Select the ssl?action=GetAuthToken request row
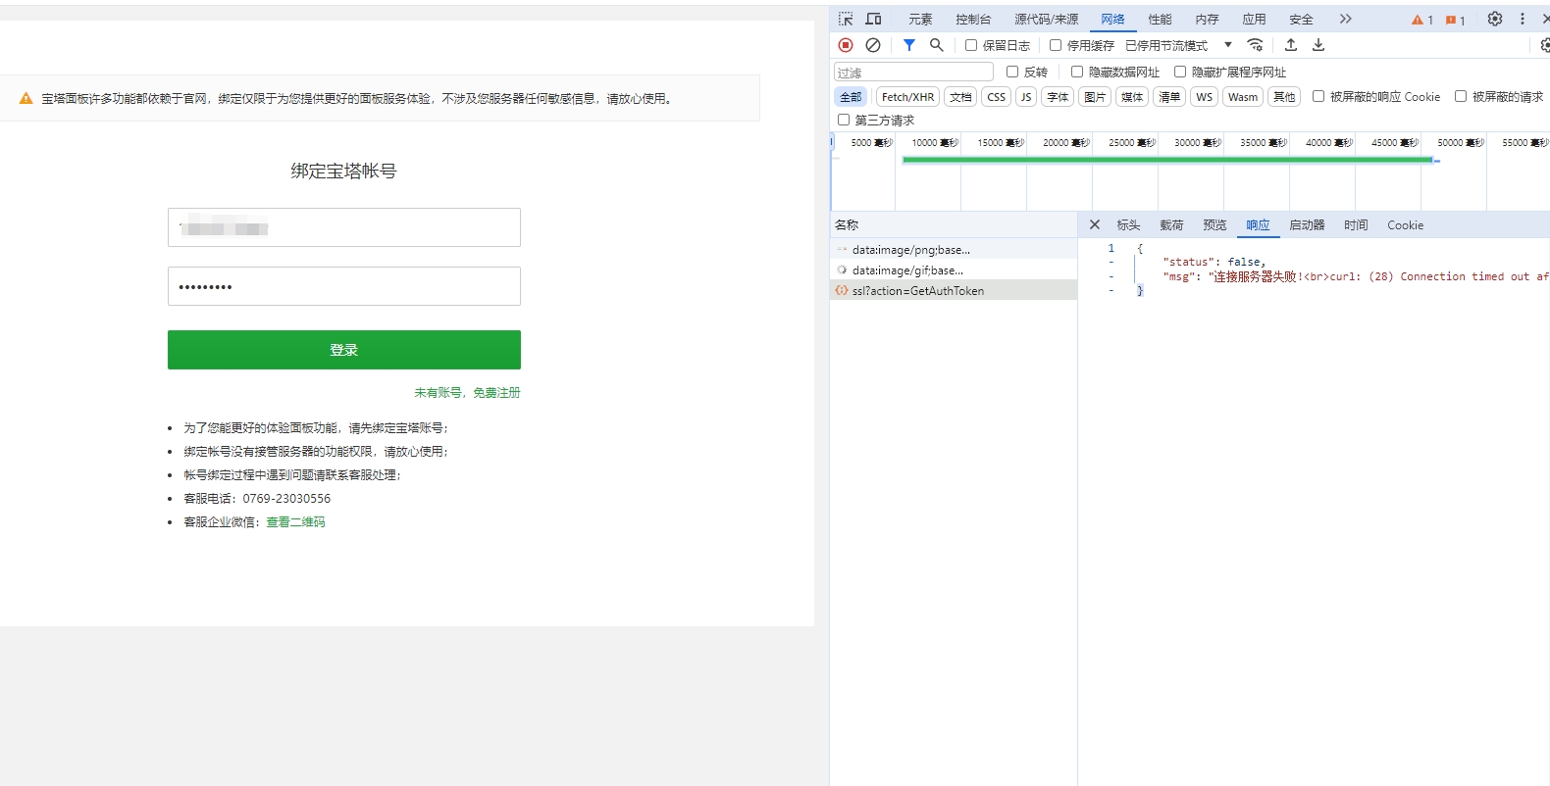1550x786 pixels. [x=954, y=290]
